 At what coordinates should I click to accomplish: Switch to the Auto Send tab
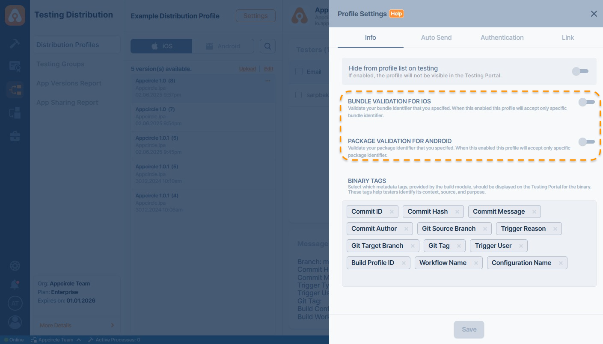click(x=436, y=38)
